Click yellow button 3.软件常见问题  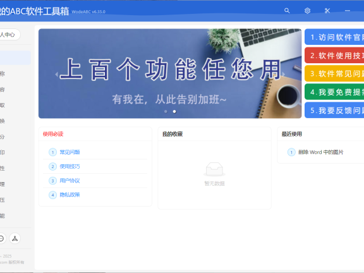(334, 73)
